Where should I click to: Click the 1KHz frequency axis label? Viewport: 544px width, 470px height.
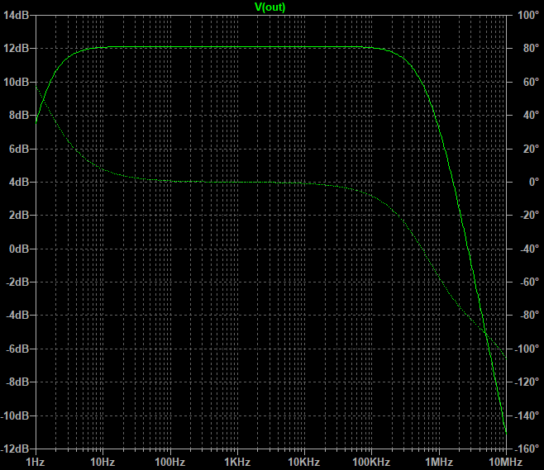(x=237, y=462)
